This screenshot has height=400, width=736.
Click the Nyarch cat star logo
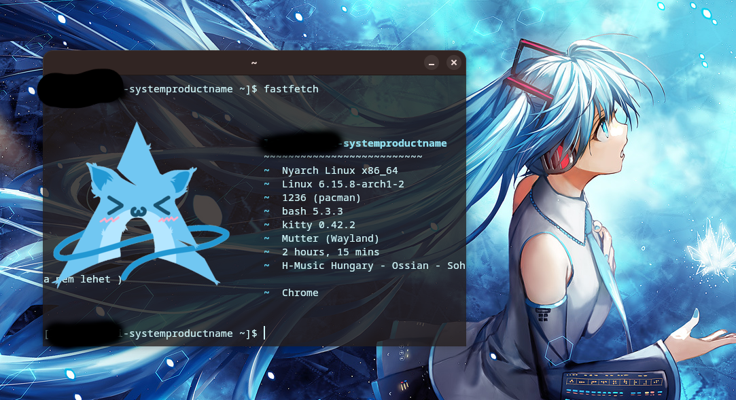[141, 206]
